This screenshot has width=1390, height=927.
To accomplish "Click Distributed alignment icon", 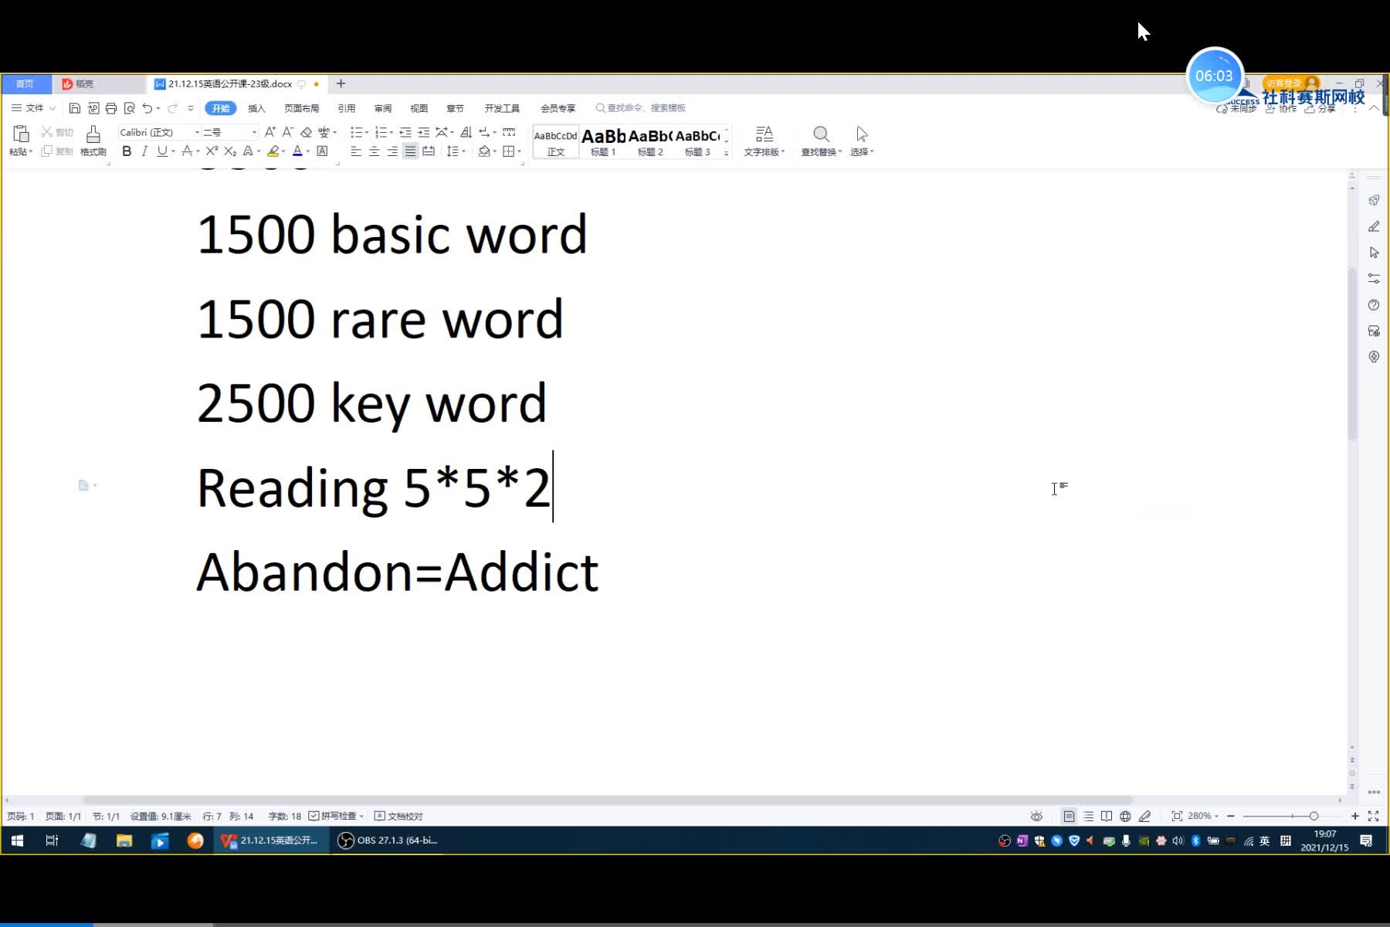I will tap(429, 151).
